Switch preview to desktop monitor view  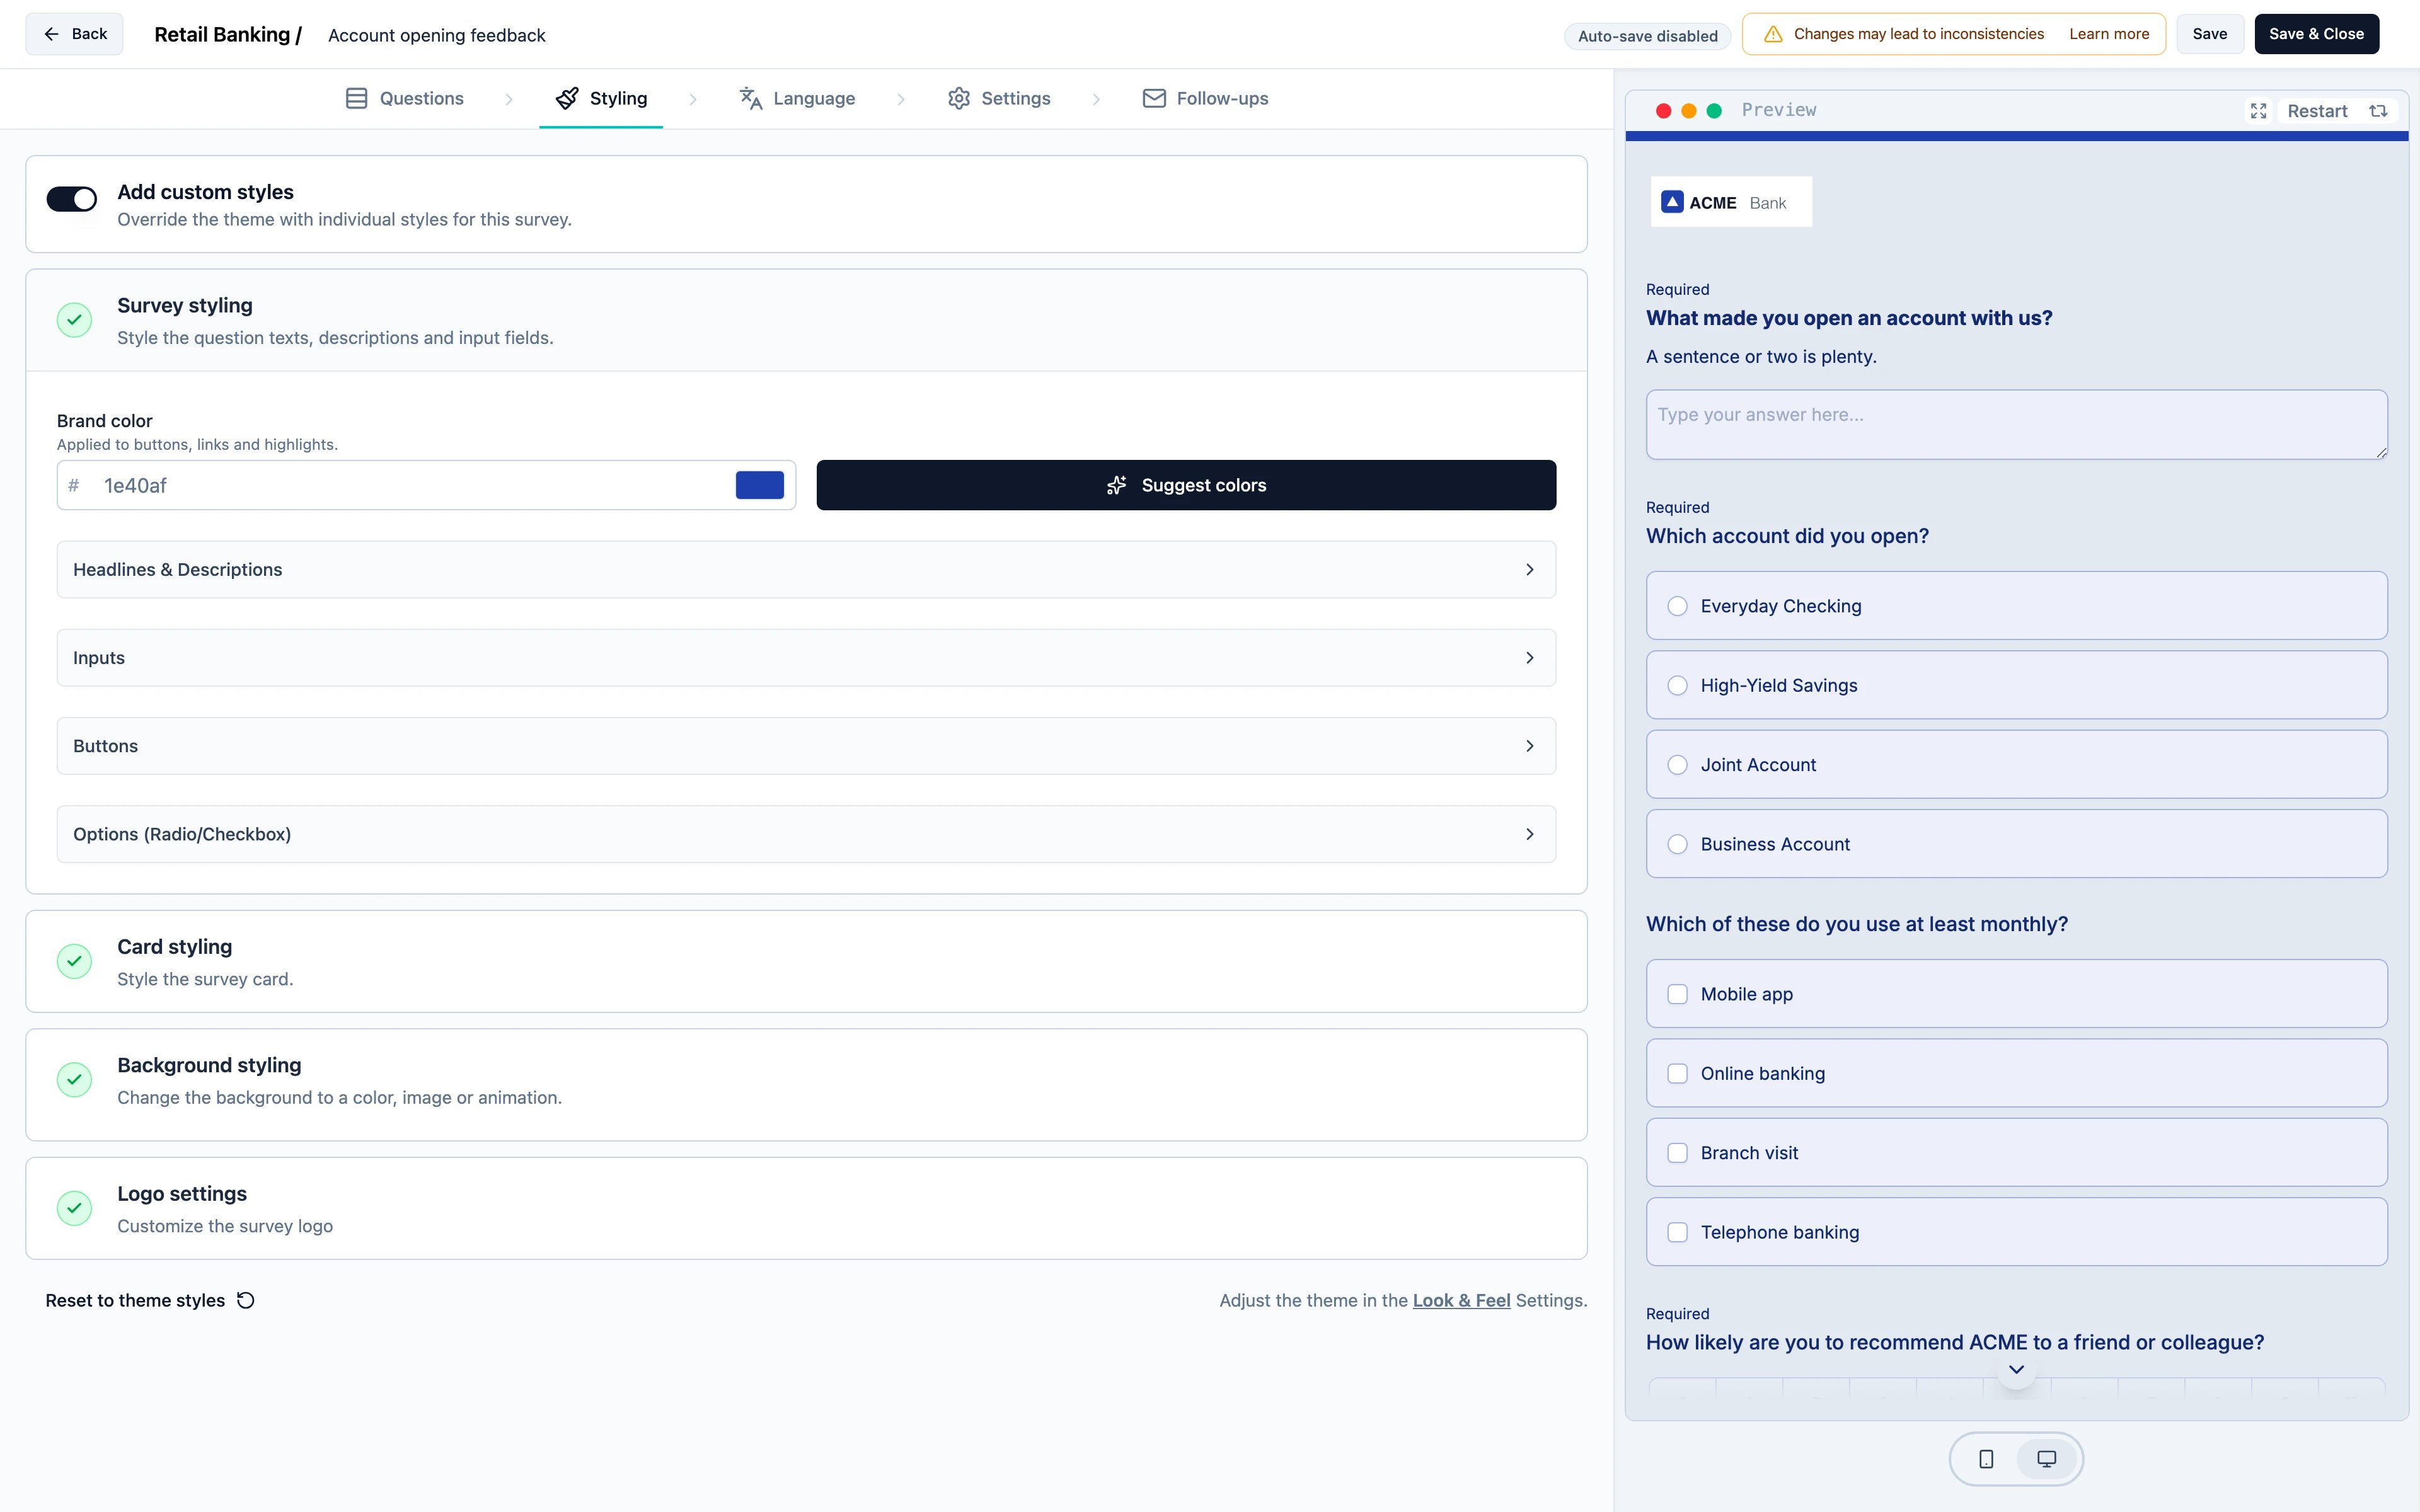pos(2046,1459)
